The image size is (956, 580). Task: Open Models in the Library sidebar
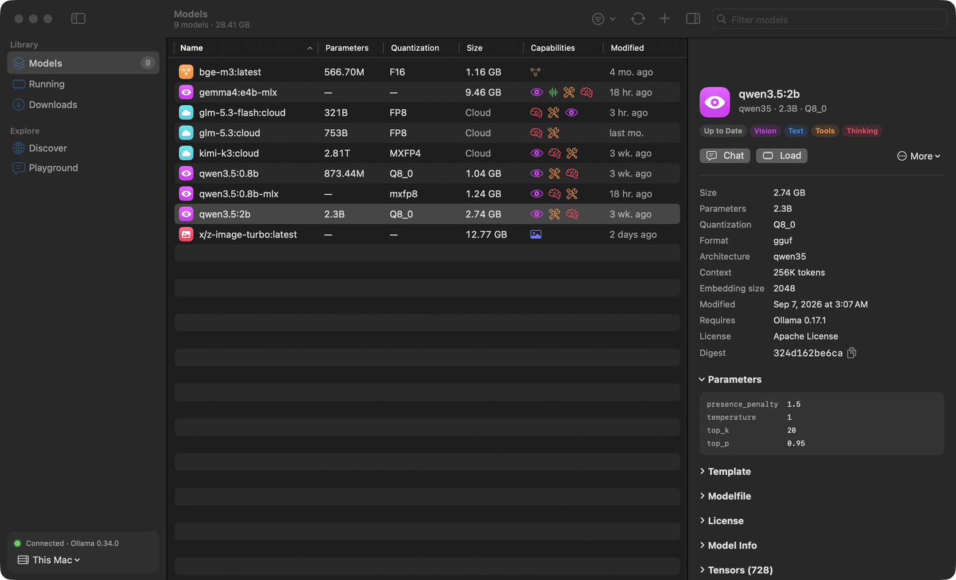[83, 63]
